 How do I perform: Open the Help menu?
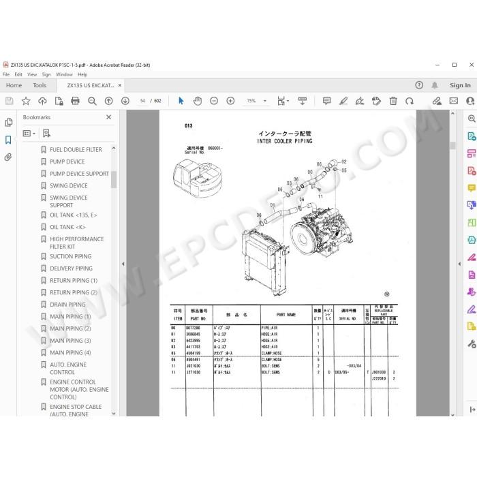[82, 74]
